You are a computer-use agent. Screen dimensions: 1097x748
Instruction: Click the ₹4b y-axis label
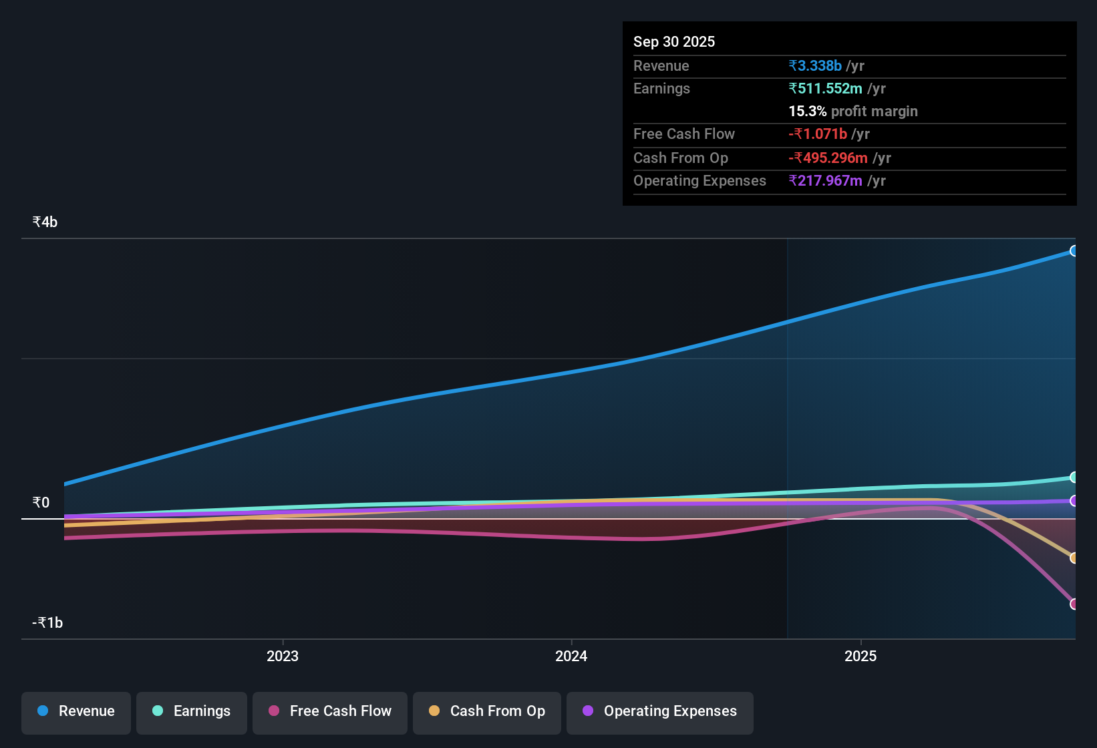point(45,222)
